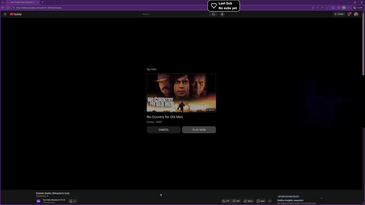Click the Donnie Darko (Director's Cut) title
Screen dimensions: 365x205
pos(52,193)
